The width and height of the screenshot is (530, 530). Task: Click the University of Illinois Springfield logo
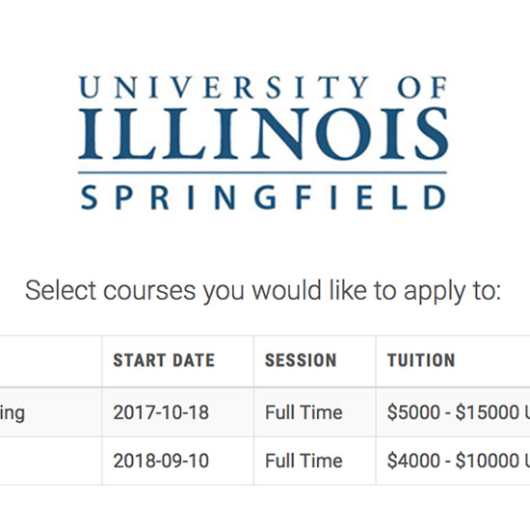click(x=263, y=143)
